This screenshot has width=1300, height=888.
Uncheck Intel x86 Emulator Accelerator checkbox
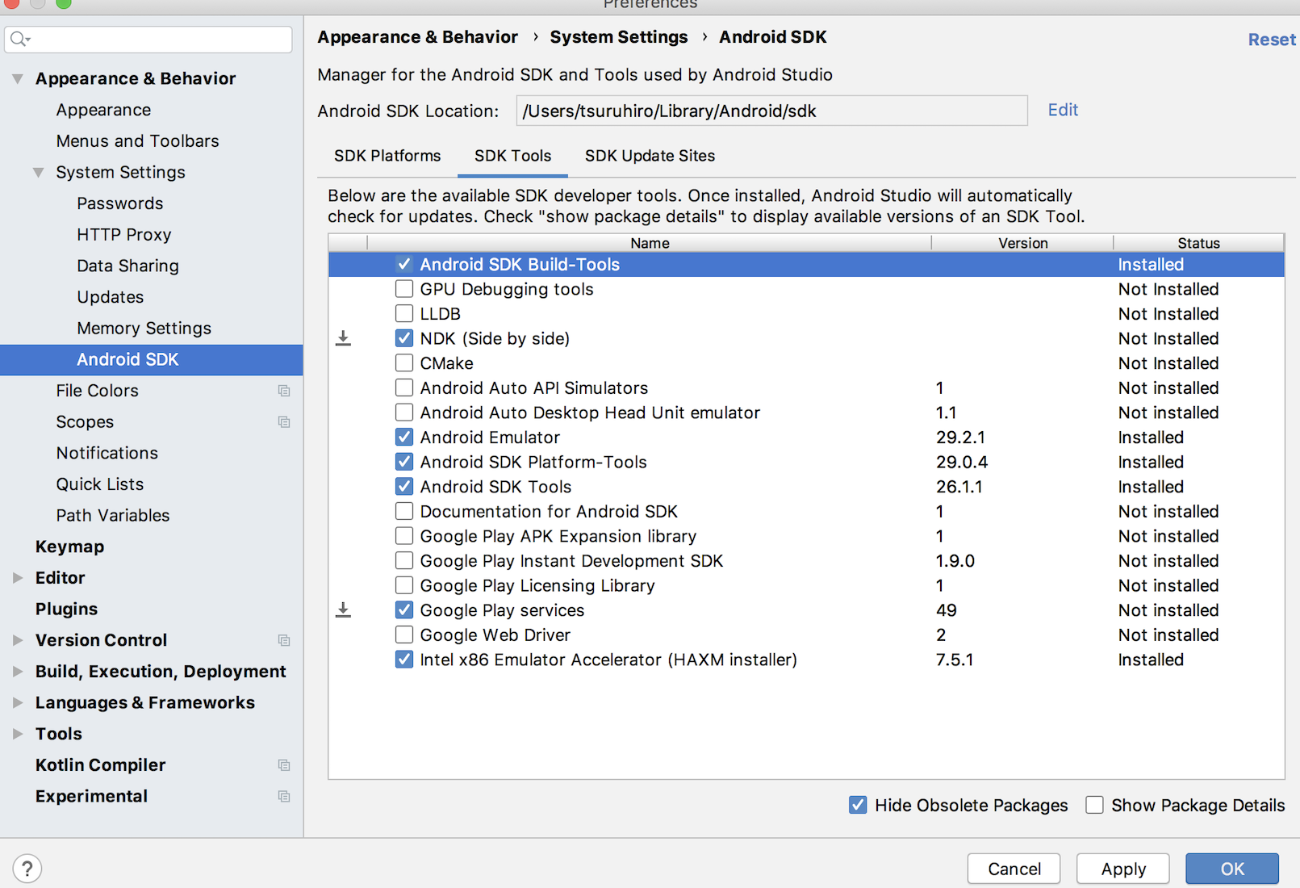pyautogui.click(x=404, y=660)
